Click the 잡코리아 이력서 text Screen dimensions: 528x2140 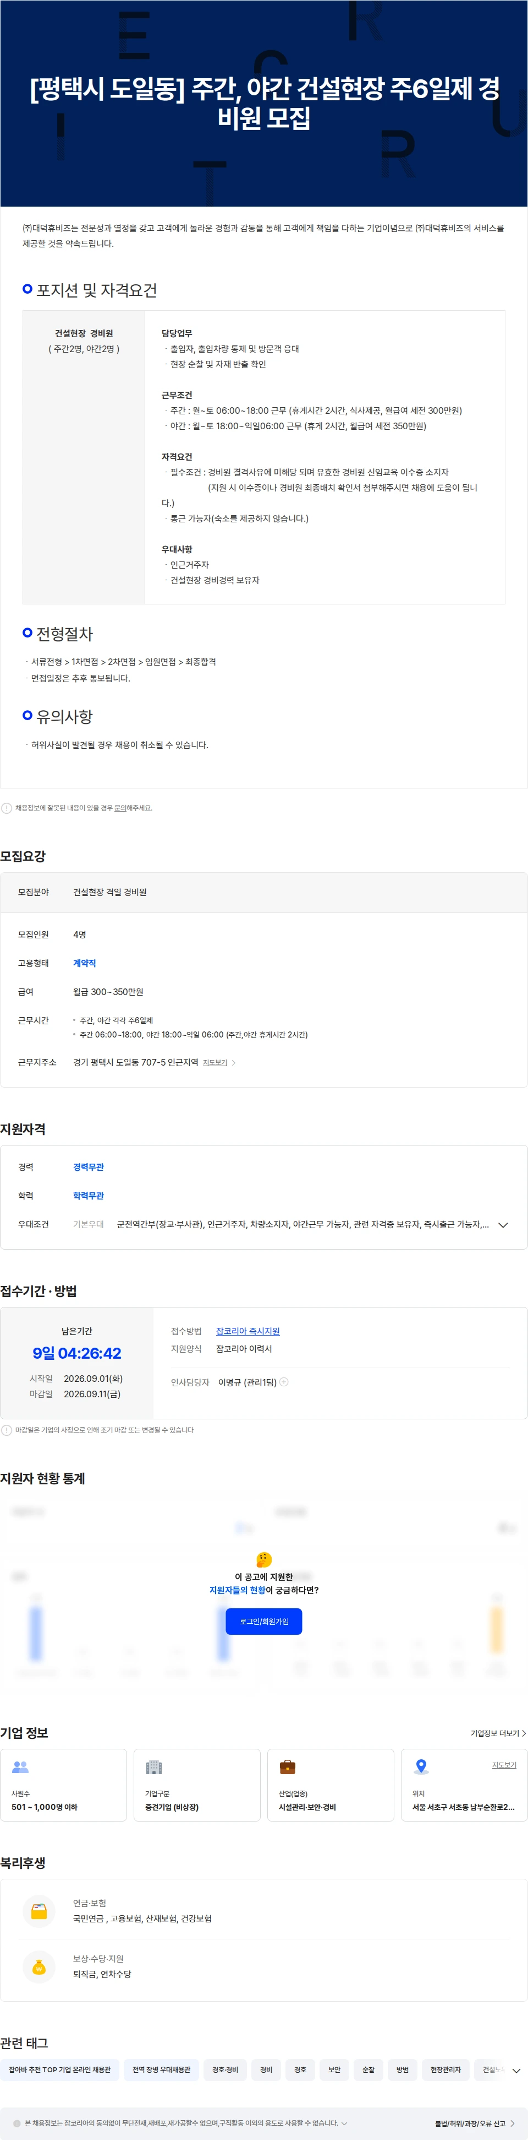[244, 1348]
